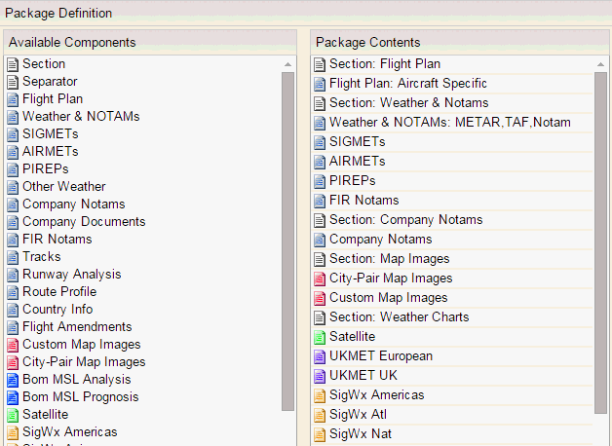Click scroll-up arrow of Package Contents list
The image size is (612, 446).
[600, 64]
